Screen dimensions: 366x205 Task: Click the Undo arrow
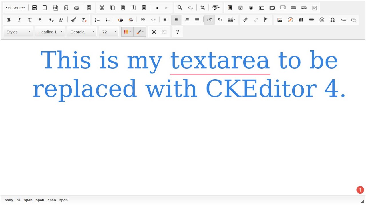(x=157, y=8)
